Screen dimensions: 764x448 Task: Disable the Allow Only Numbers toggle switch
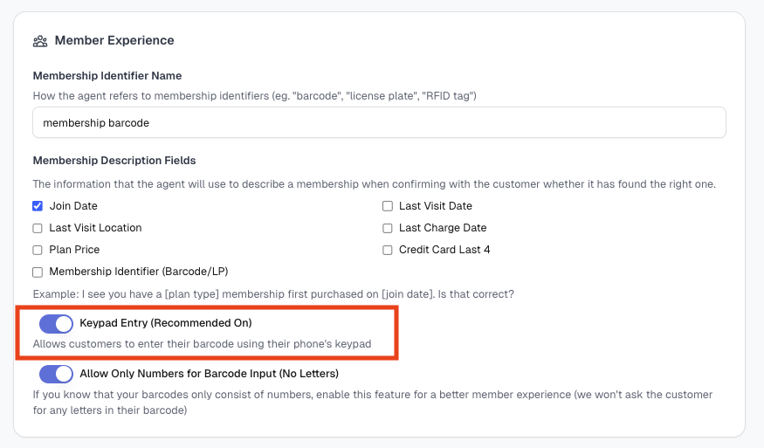coord(56,375)
